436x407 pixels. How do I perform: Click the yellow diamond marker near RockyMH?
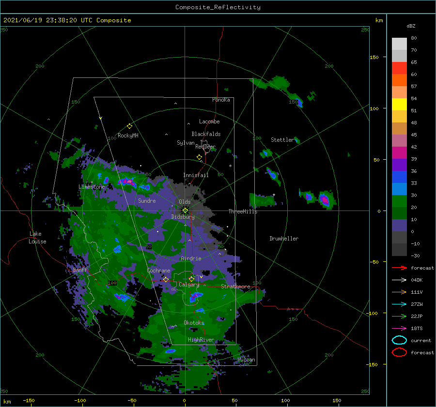tap(129, 126)
